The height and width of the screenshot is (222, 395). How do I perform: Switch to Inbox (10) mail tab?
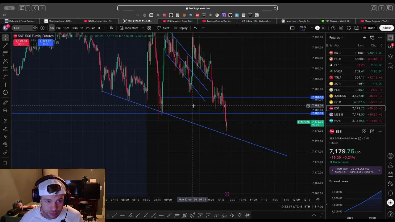coord(256,21)
